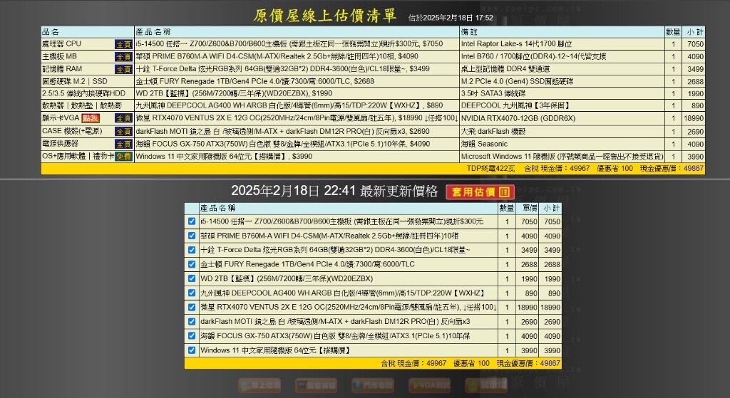
Task: Click the 全頁 badge in the 主機板 MB row
Action: point(123,57)
